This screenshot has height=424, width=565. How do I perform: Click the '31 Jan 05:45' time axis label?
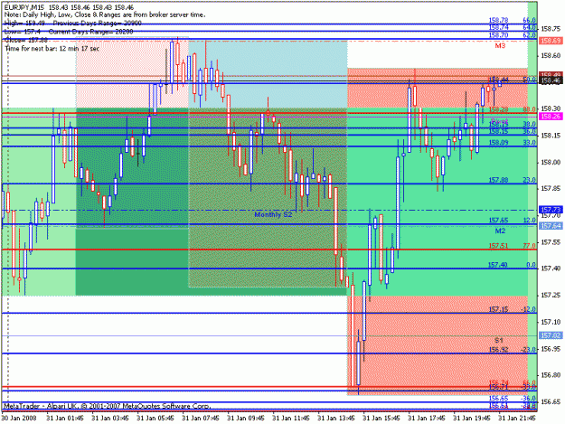point(155,418)
